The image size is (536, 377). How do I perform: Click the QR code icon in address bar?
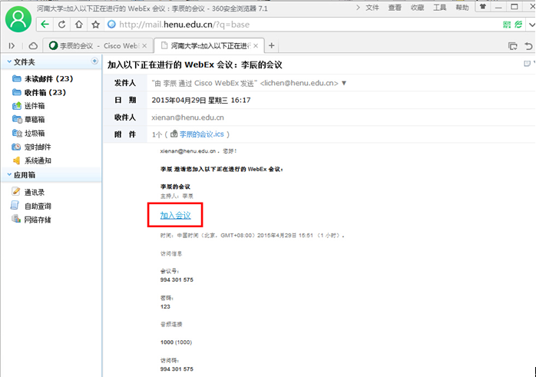pyautogui.click(x=507, y=25)
